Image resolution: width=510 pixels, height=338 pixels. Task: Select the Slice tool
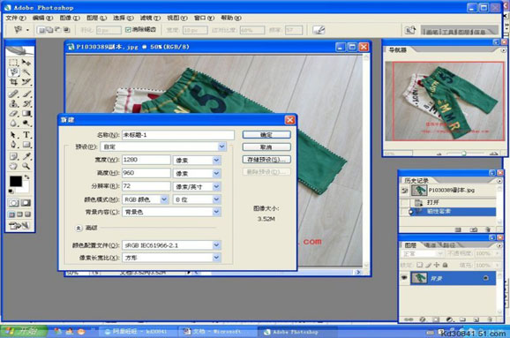(26, 82)
